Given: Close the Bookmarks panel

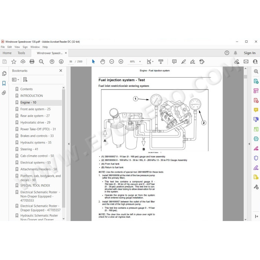Looking at the screenshot, I should click(x=61, y=71).
